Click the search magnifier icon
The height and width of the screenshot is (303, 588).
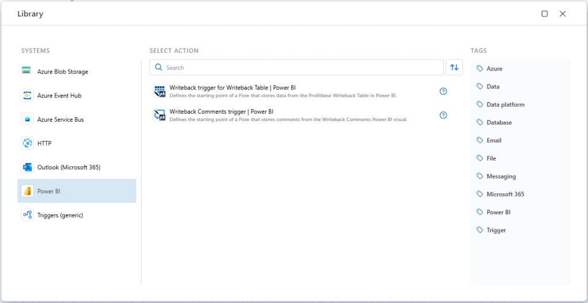tap(158, 68)
